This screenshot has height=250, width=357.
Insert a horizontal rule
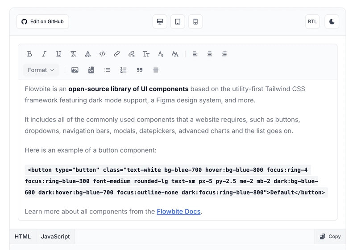click(x=156, y=70)
